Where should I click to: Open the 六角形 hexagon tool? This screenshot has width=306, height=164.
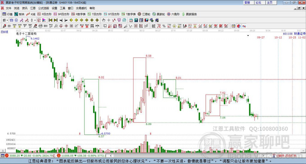tap(173, 14)
